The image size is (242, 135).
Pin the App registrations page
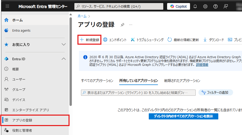[122, 25]
